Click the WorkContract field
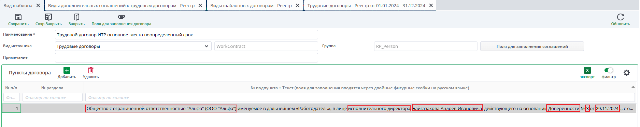 (x=266, y=46)
